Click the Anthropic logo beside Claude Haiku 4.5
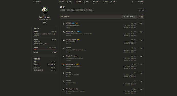 point(64,90)
